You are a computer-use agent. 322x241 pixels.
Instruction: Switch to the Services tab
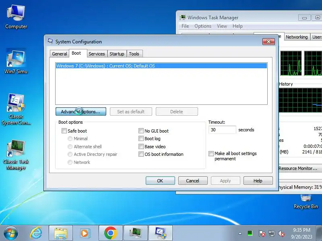point(97,54)
